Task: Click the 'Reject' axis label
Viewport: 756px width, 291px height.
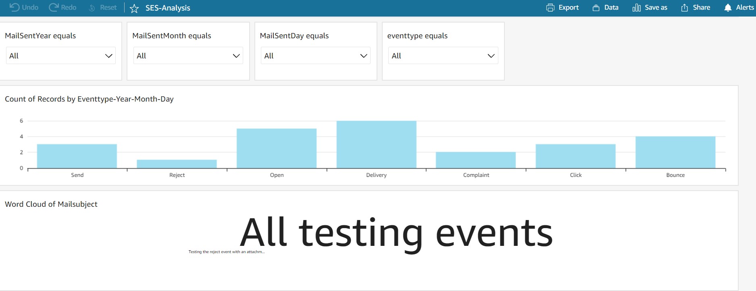Action: tap(177, 175)
